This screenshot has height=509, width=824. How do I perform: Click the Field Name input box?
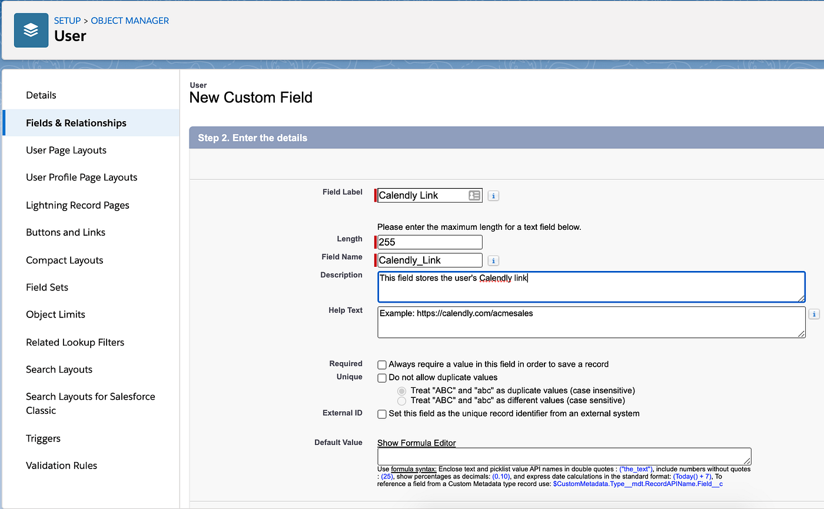click(430, 260)
